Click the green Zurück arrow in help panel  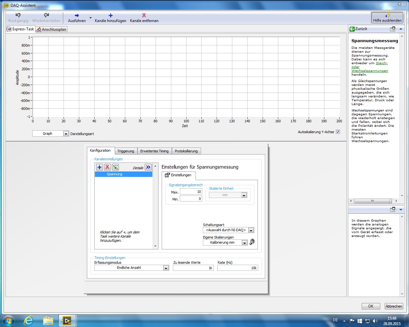coord(352,29)
